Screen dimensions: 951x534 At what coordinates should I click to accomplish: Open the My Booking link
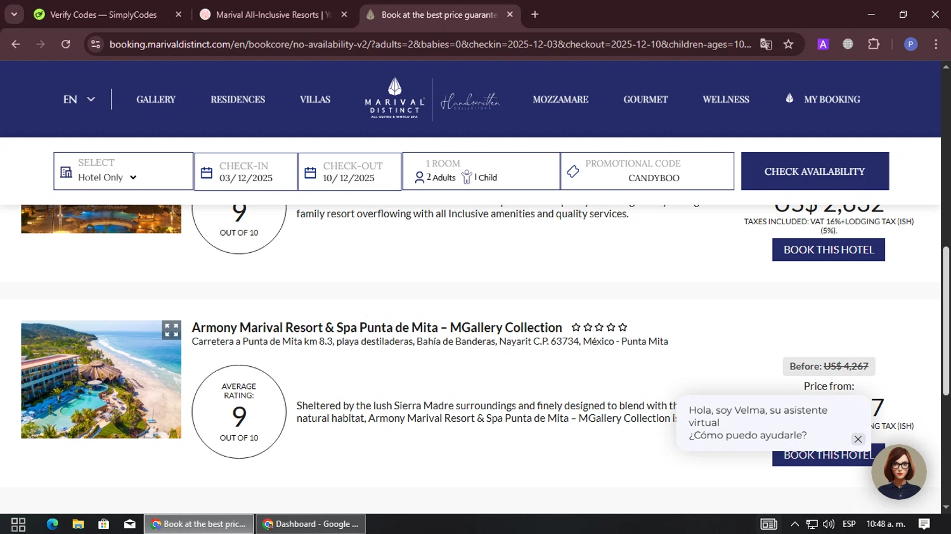[832, 99]
